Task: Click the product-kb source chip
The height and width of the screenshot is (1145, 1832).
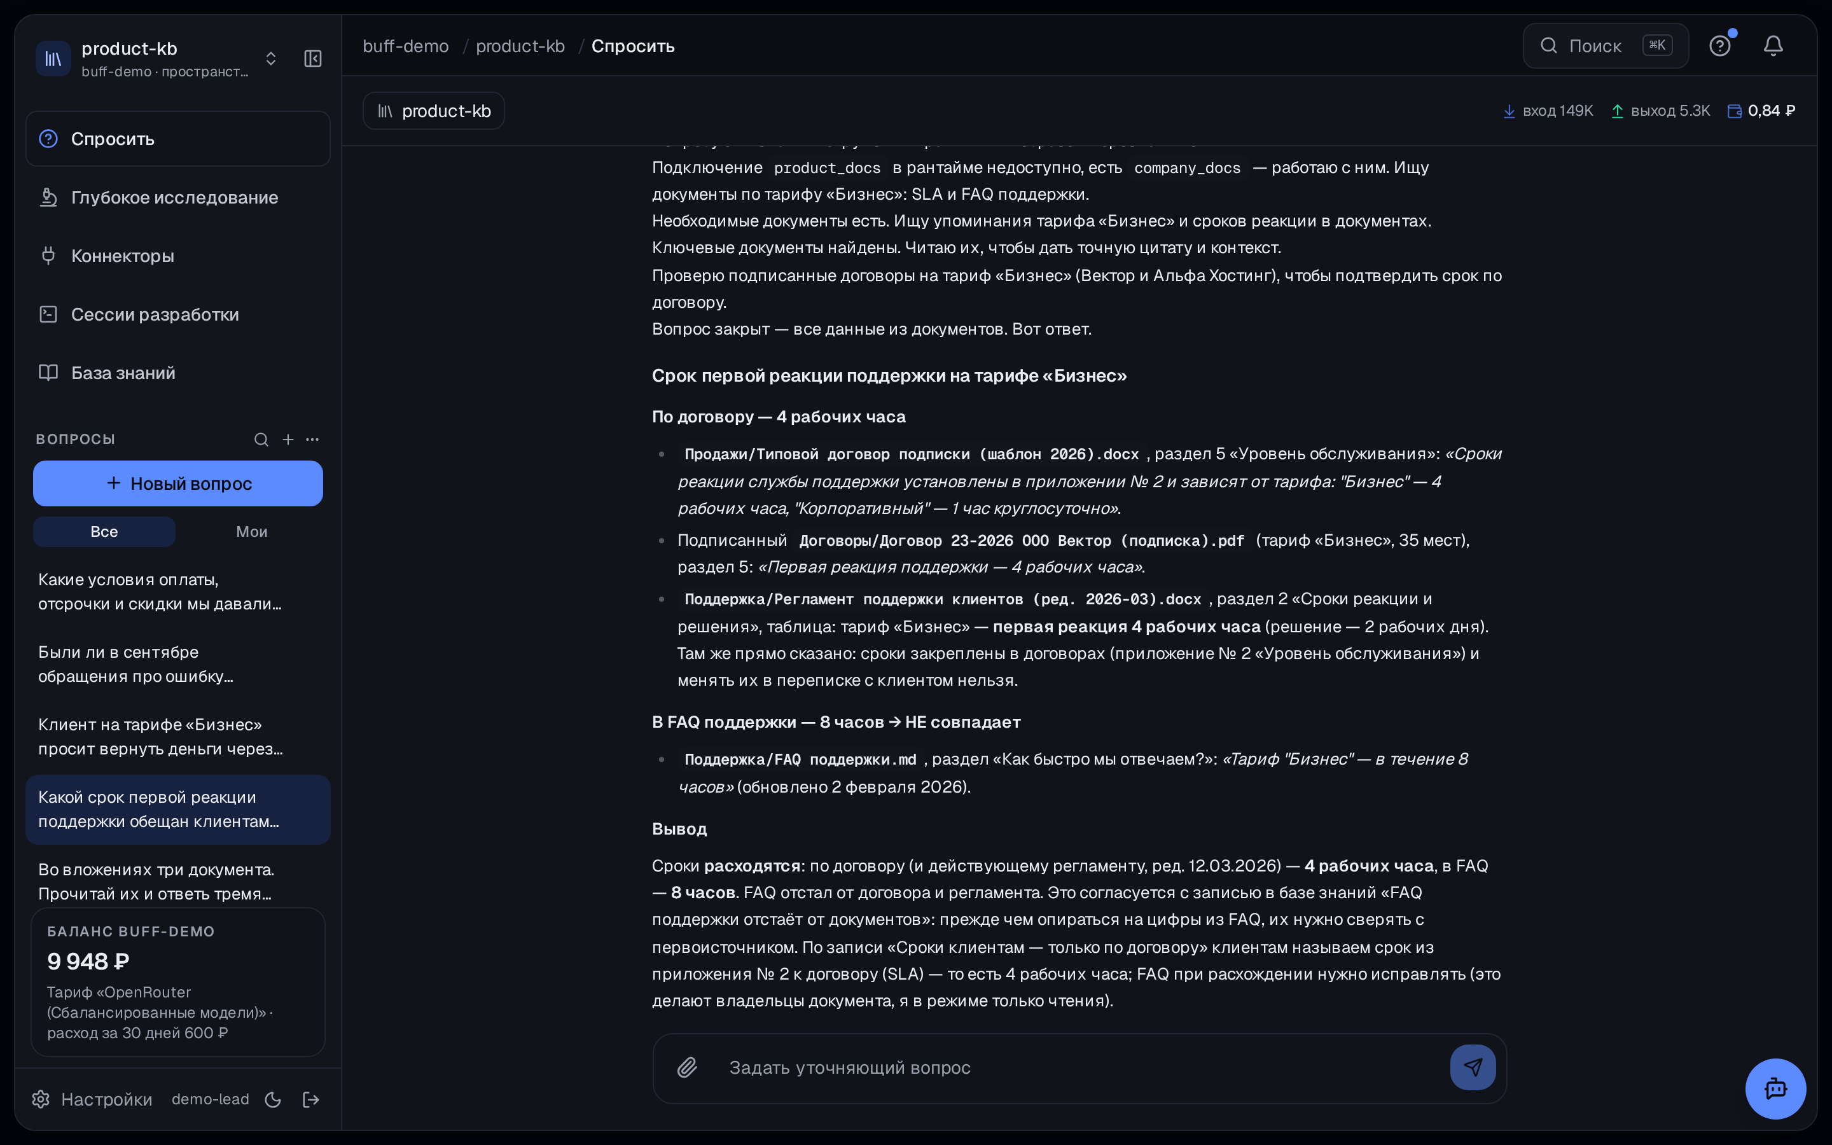Action: (434, 111)
